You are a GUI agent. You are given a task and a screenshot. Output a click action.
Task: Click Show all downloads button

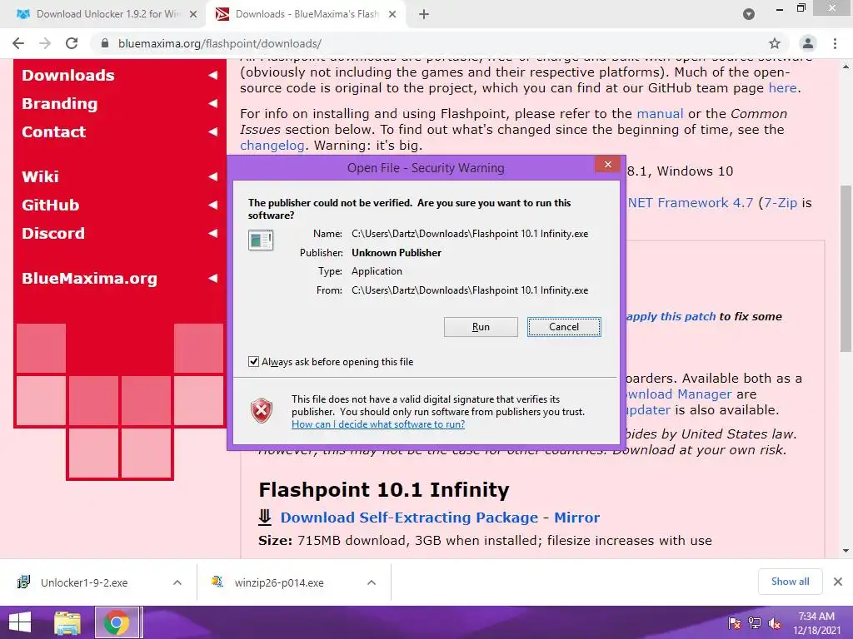pos(790,582)
